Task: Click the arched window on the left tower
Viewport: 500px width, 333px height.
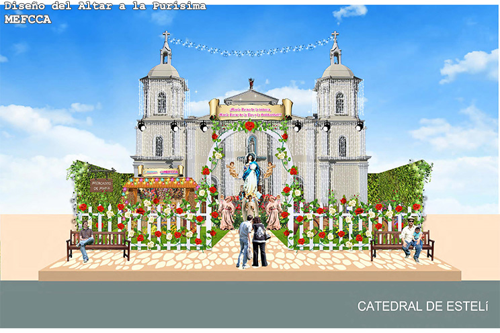Action: click(x=161, y=102)
